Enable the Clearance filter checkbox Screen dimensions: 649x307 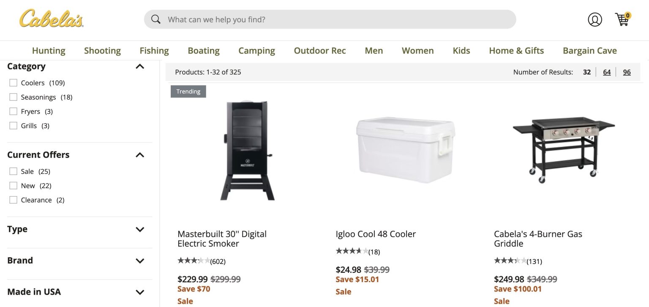click(x=13, y=200)
